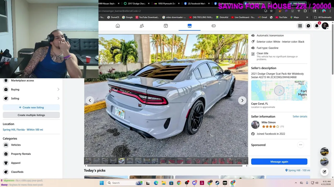This screenshot has height=187, width=334.
Task: Open the Gaming icon in Facebook nav
Action: (213, 26)
